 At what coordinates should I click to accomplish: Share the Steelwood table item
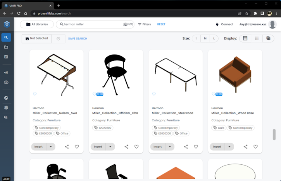pos(186,147)
